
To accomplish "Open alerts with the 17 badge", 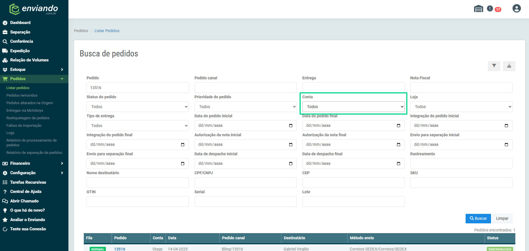I will pos(494,9).
